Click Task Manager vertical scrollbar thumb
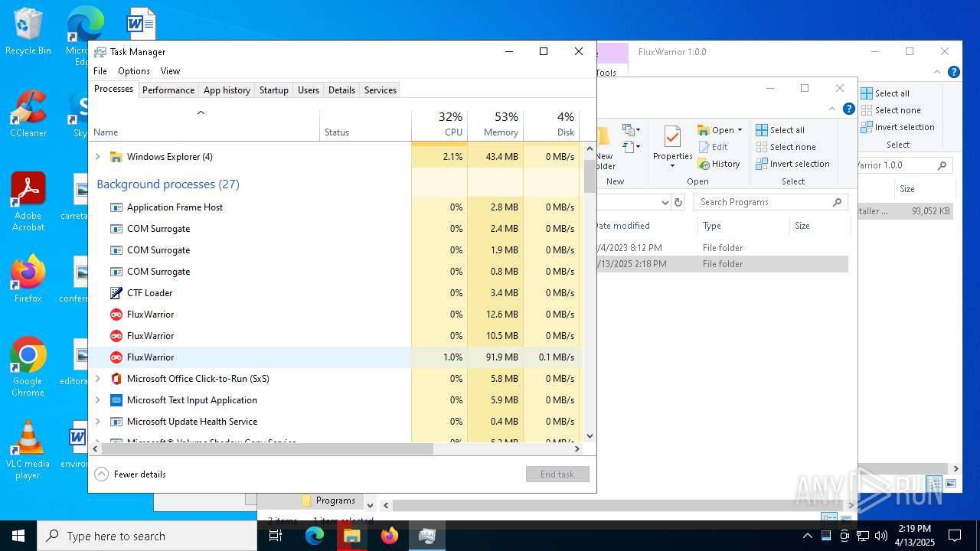This screenshot has width=980, height=551. 590,176
